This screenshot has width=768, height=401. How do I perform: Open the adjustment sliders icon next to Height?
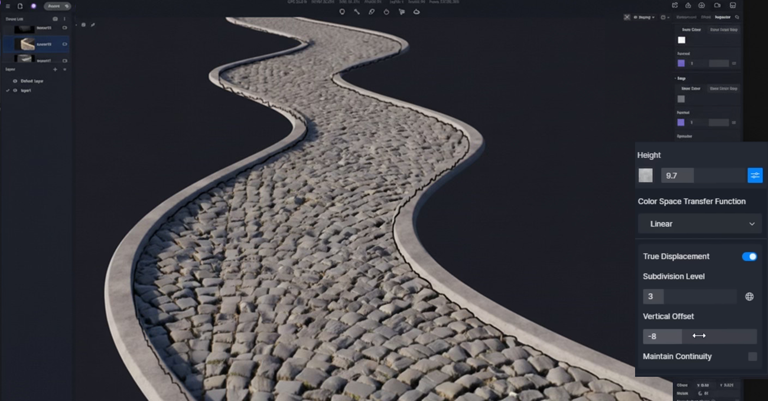(755, 175)
